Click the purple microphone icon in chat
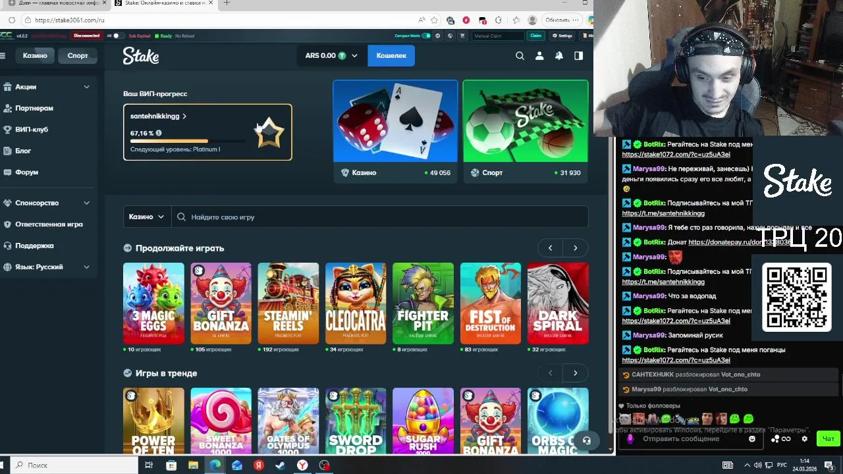Image resolution: width=843 pixels, height=474 pixels. pos(630,439)
